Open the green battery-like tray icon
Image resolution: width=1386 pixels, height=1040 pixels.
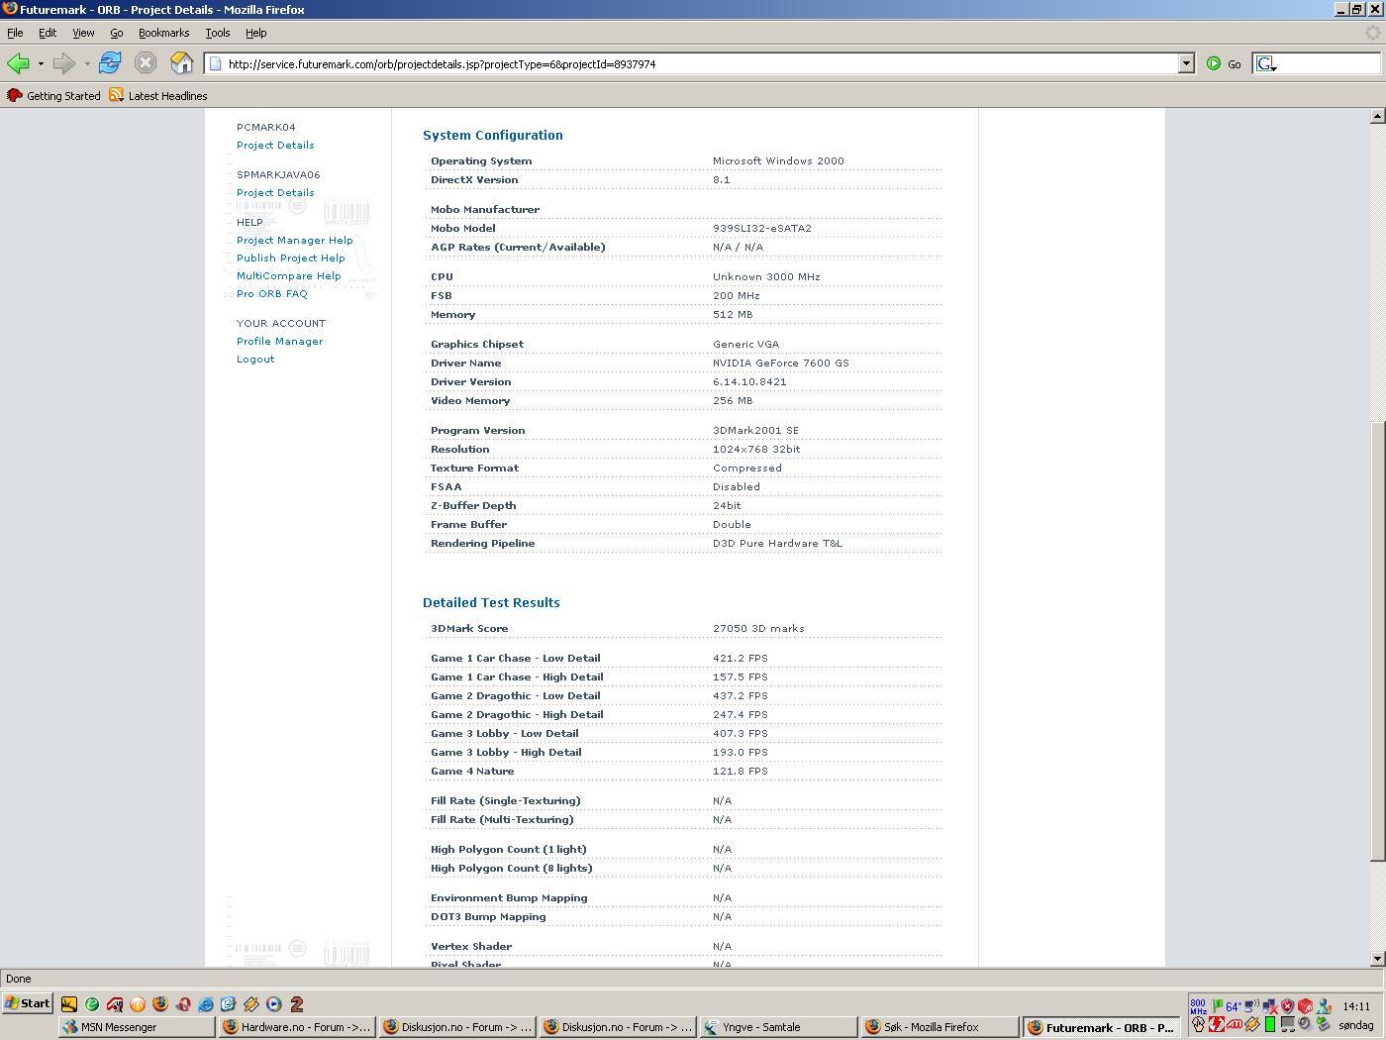(x=1270, y=1024)
